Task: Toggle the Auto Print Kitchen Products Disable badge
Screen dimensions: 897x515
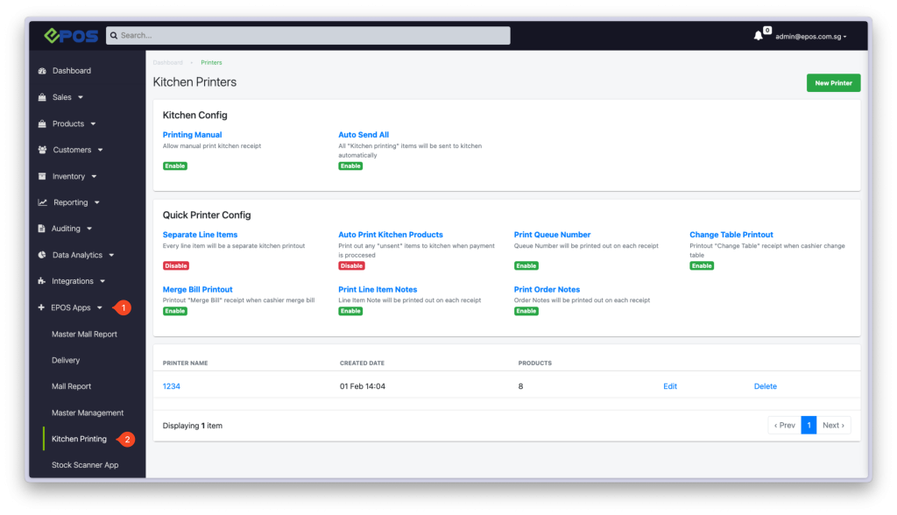Action: click(x=351, y=265)
